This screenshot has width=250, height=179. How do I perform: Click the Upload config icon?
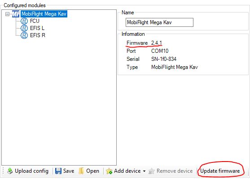pos(10,171)
